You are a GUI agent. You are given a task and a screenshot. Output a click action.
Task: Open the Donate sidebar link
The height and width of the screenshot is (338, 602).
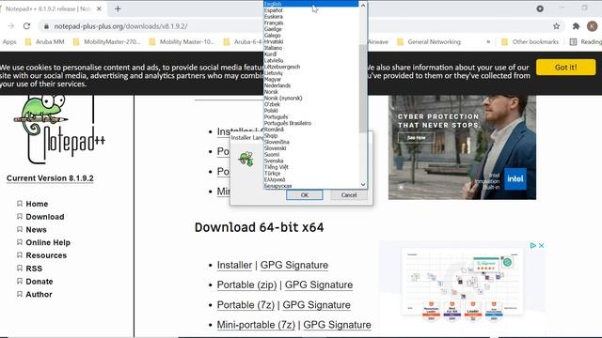click(40, 282)
